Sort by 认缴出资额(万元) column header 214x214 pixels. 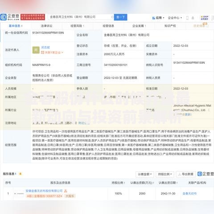pos(142,183)
